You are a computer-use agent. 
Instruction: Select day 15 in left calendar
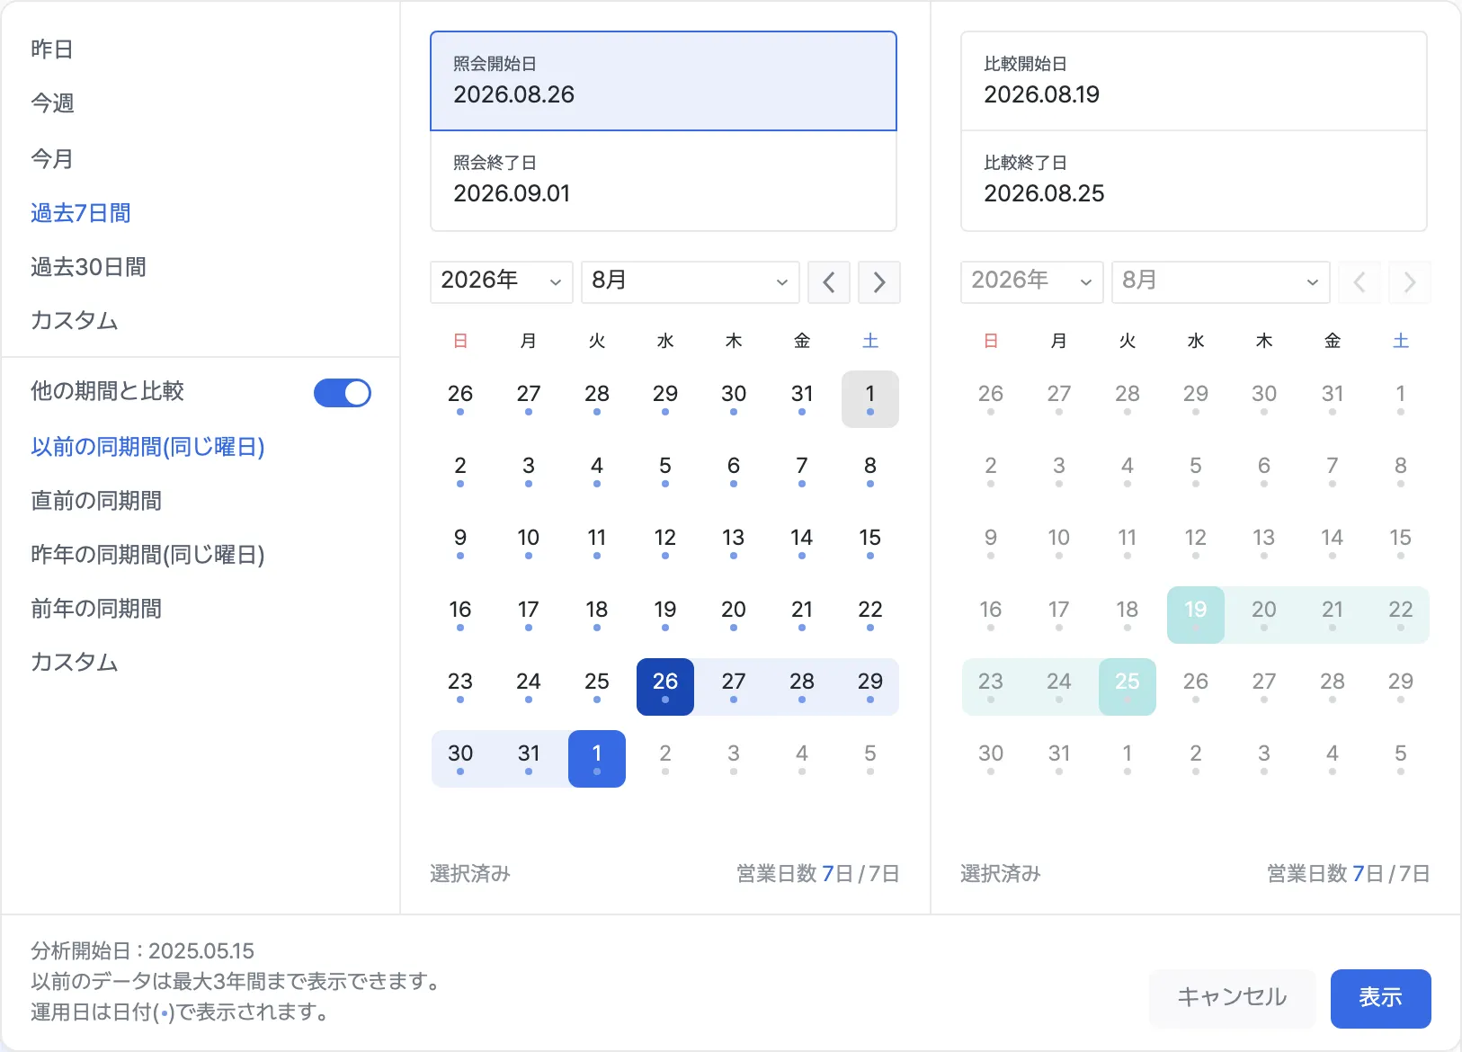(870, 543)
